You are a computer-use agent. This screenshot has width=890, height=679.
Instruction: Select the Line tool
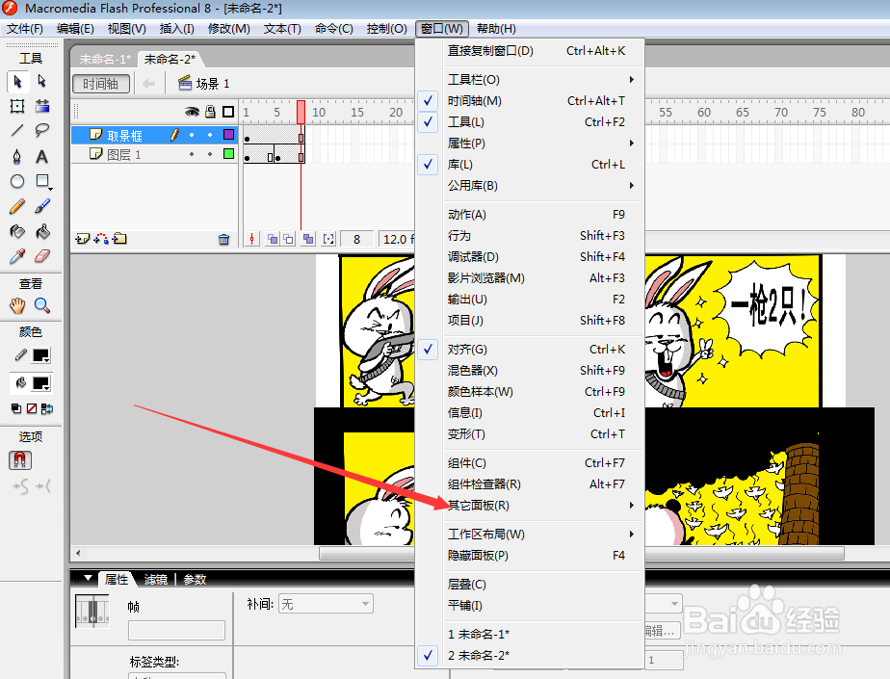[17, 131]
